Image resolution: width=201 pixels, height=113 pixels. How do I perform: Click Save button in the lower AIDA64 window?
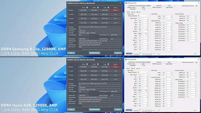point(71,110)
